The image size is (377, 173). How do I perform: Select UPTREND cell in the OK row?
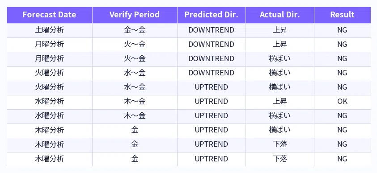click(x=212, y=102)
